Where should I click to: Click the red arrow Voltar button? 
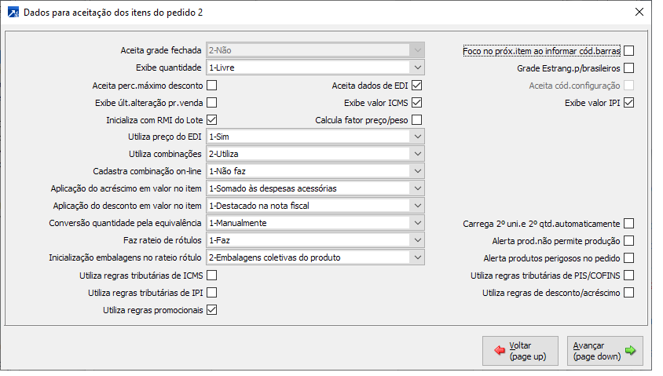[518, 350]
